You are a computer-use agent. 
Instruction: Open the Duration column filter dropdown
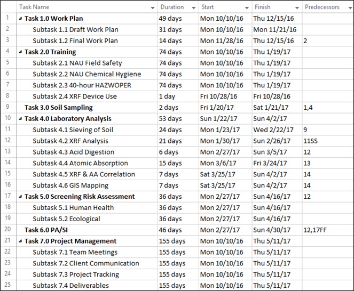coord(193,8)
